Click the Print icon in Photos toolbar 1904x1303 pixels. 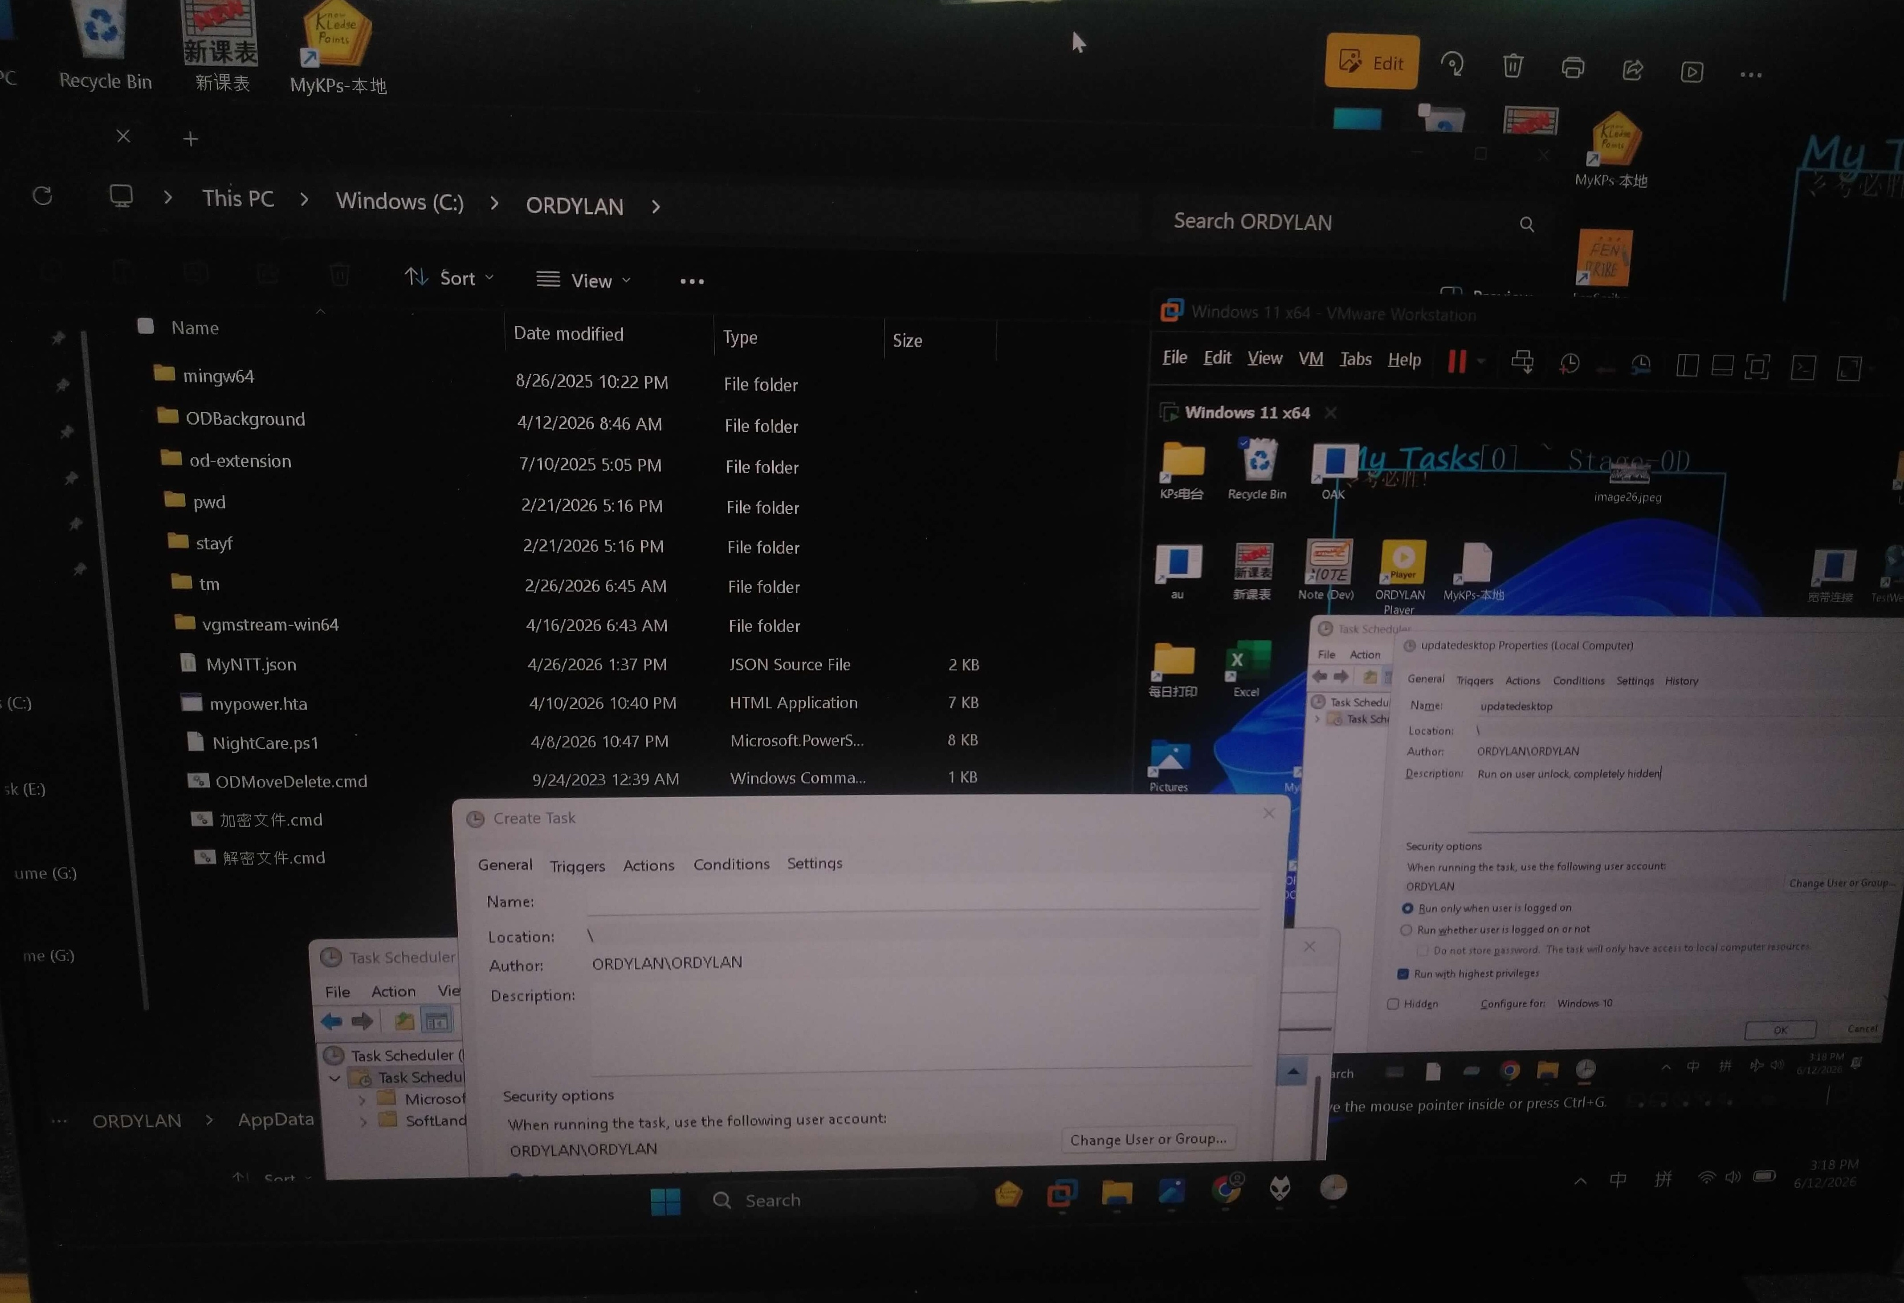point(1572,67)
